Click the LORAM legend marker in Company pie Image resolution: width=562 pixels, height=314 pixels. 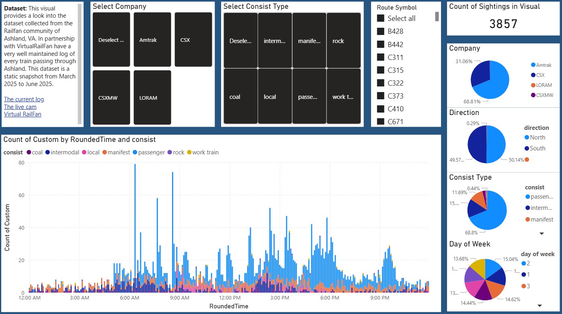(x=533, y=85)
